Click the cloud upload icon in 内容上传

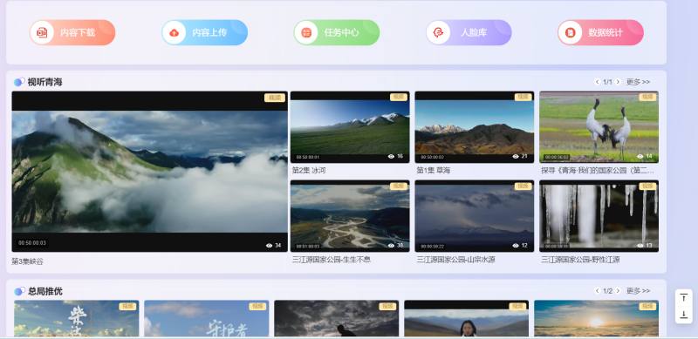coord(174,32)
